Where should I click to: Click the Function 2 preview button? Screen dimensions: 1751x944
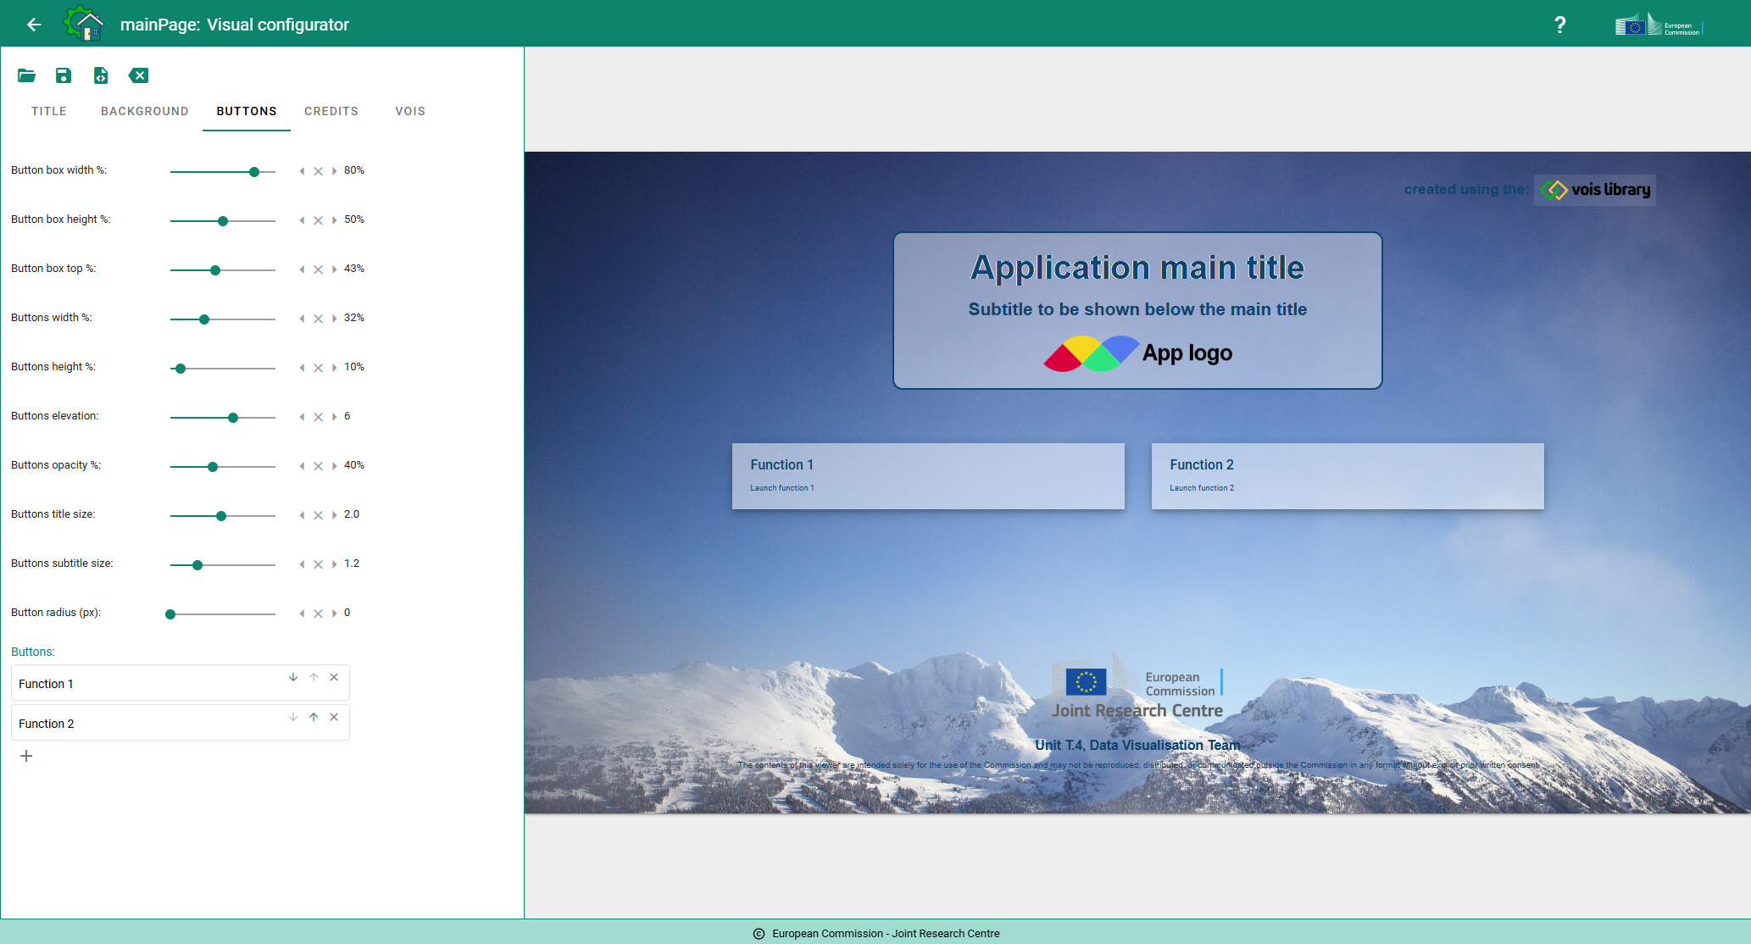1348,476
